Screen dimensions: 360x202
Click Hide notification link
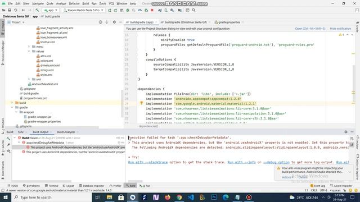pos(340,29)
